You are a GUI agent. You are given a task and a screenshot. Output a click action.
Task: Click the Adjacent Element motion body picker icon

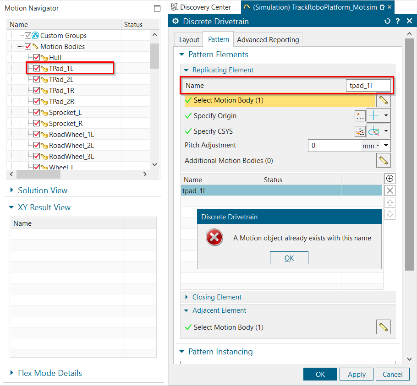coord(383,327)
